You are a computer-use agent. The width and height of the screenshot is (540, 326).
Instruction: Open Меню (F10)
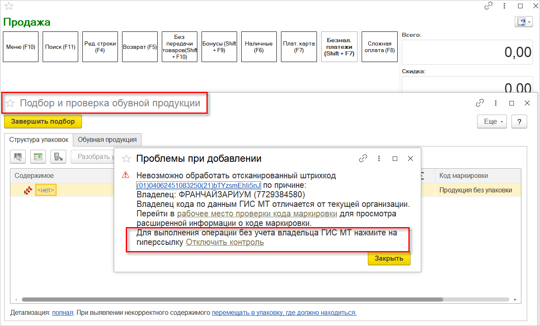tap(21, 47)
